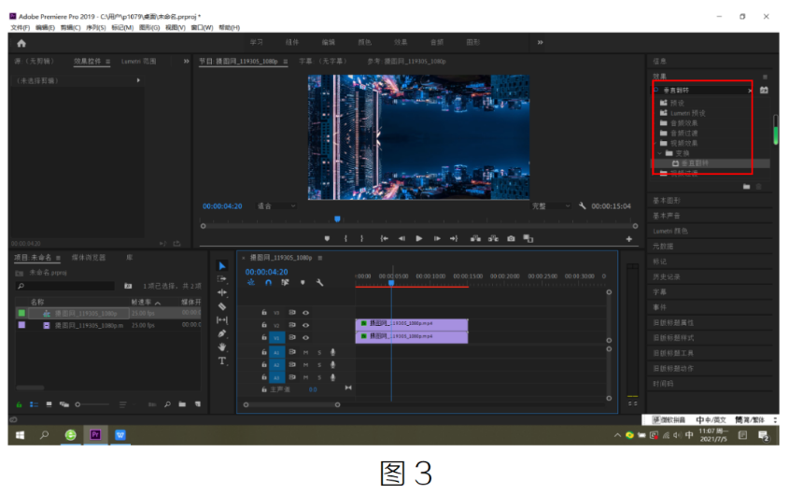This screenshot has width=789, height=495.
Task: Toggle timeline Snap magnet
Action: click(x=268, y=282)
